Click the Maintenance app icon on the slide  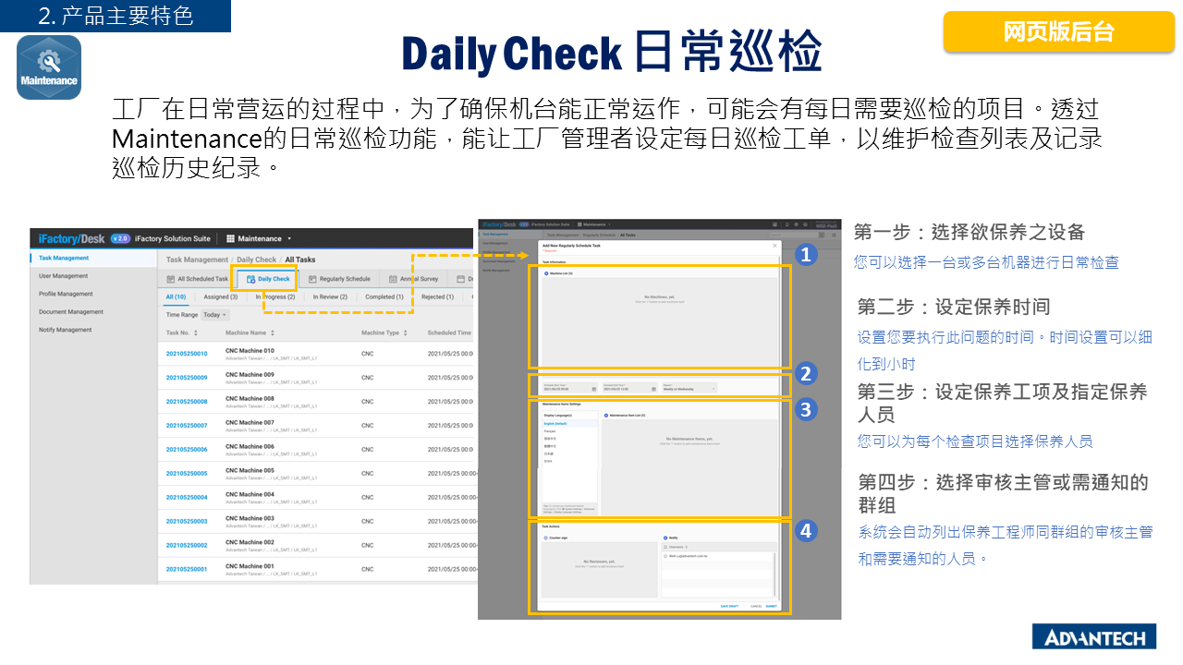point(49,67)
